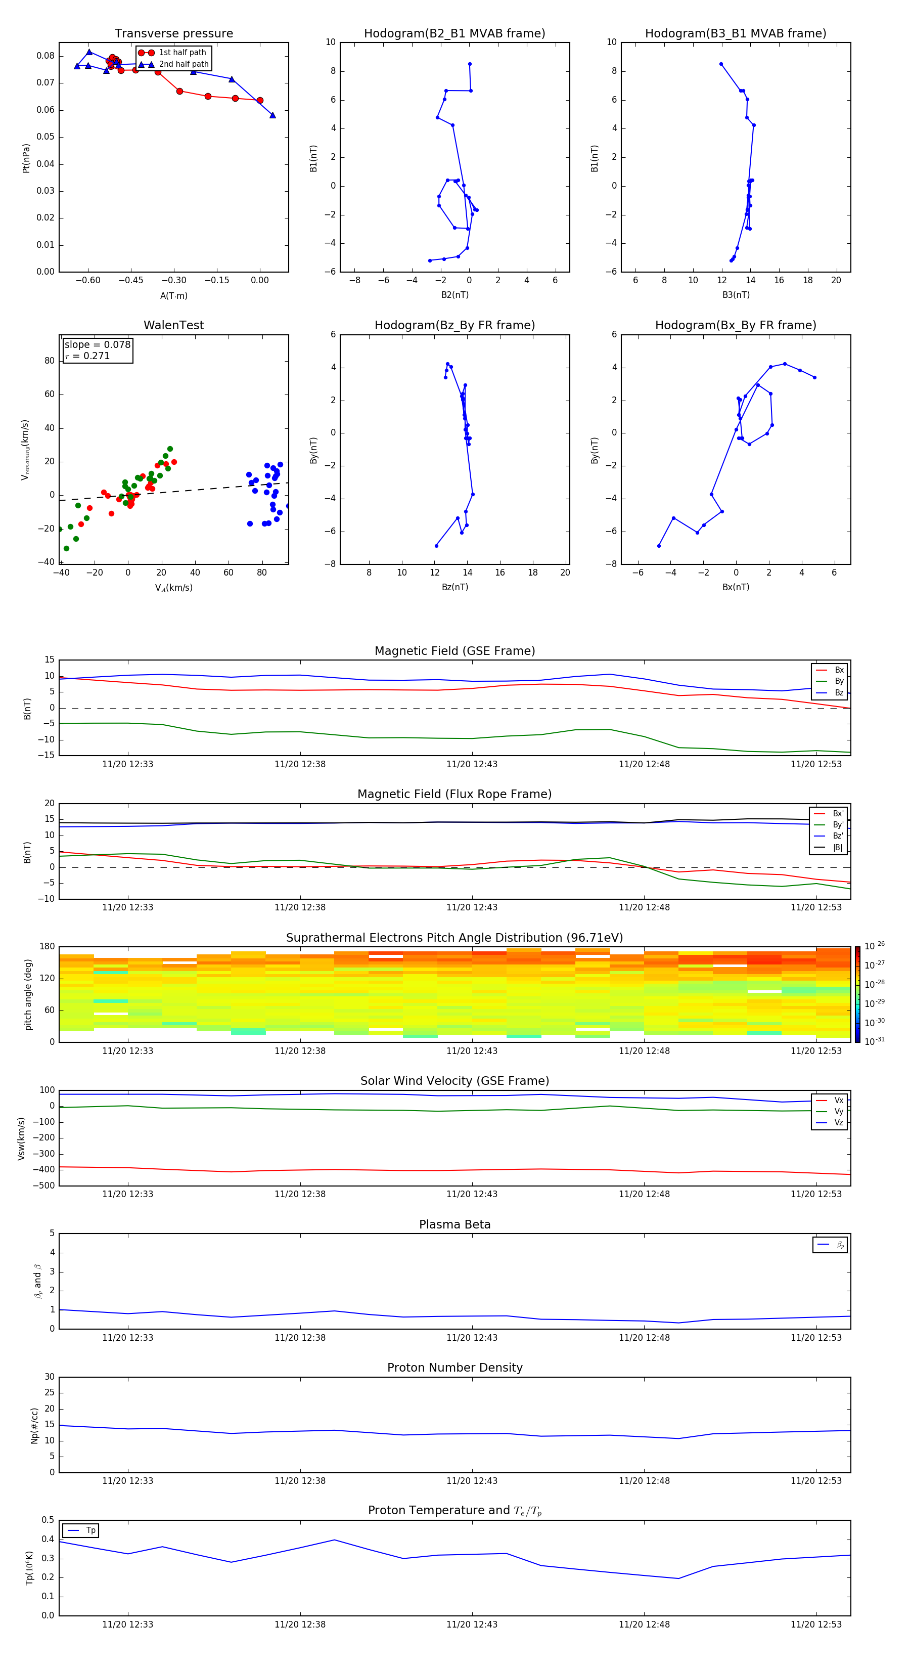Image resolution: width=910 pixels, height=1669 pixels.
Task: Click the Bz(nT) x-axis label
Action: click(454, 587)
